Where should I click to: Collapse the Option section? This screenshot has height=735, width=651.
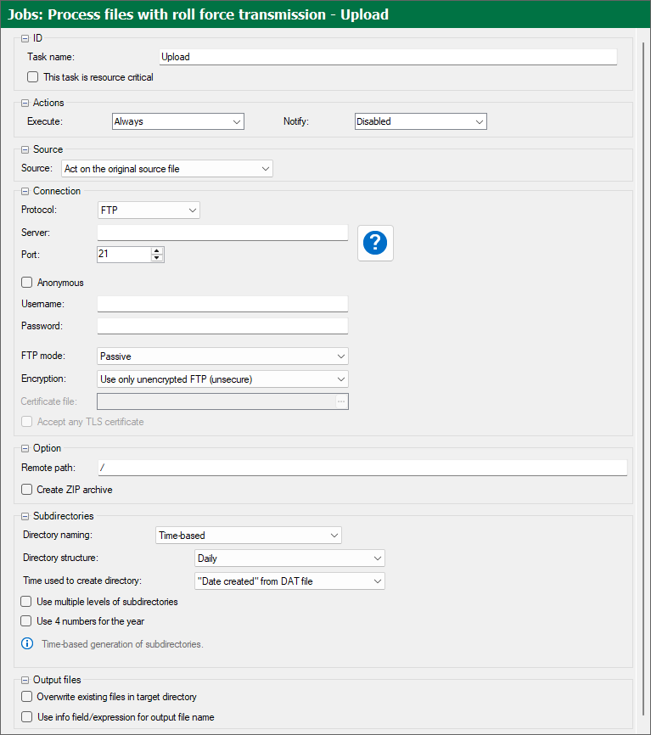click(x=25, y=449)
